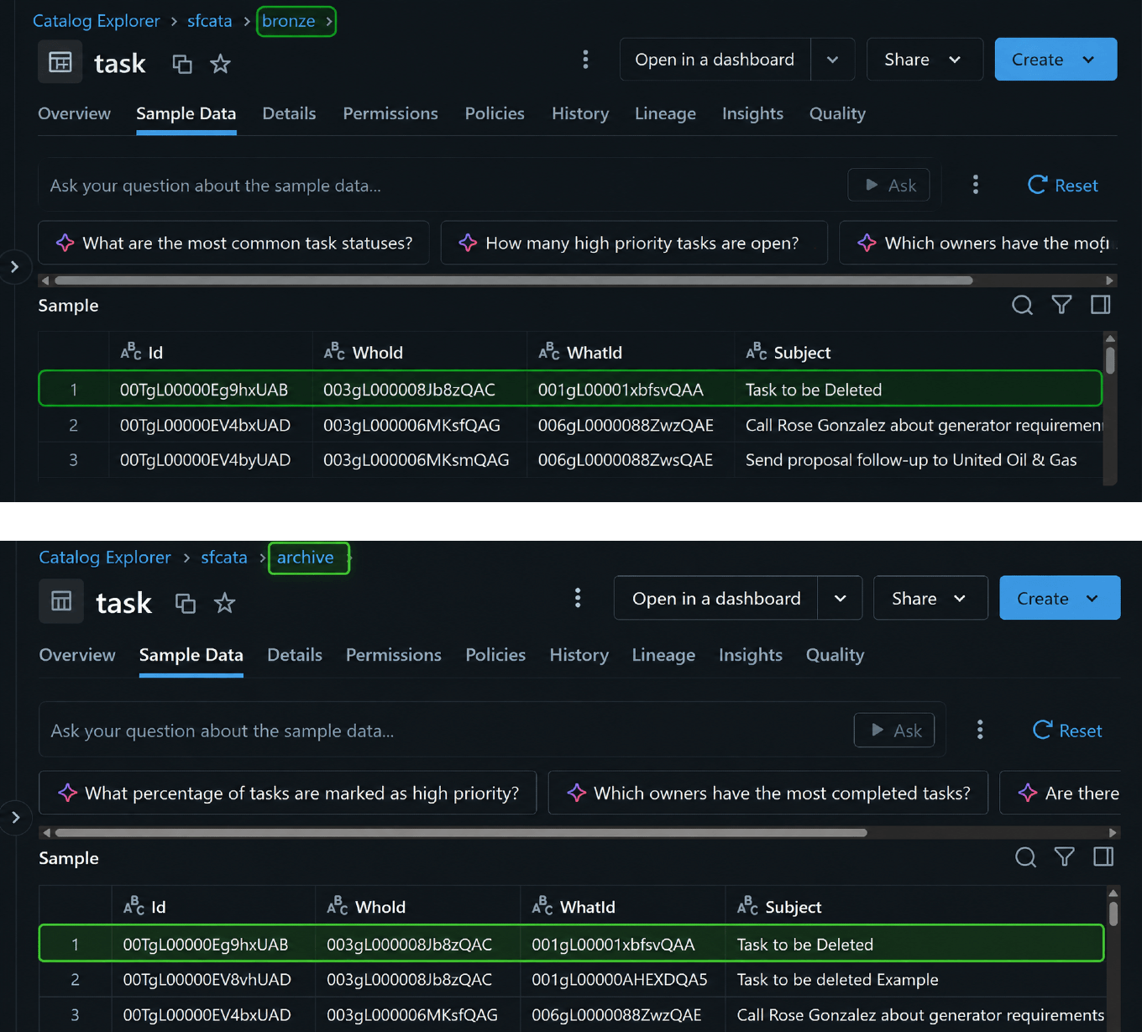This screenshot has height=1032, width=1142.
Task: Open filter icon above bronze Sample table
Action: tap(1061, 305)
